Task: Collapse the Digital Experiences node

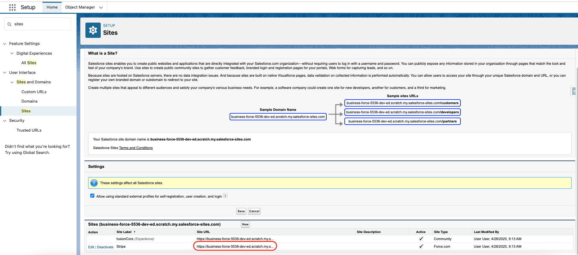Action: click(x=12, y=53)
